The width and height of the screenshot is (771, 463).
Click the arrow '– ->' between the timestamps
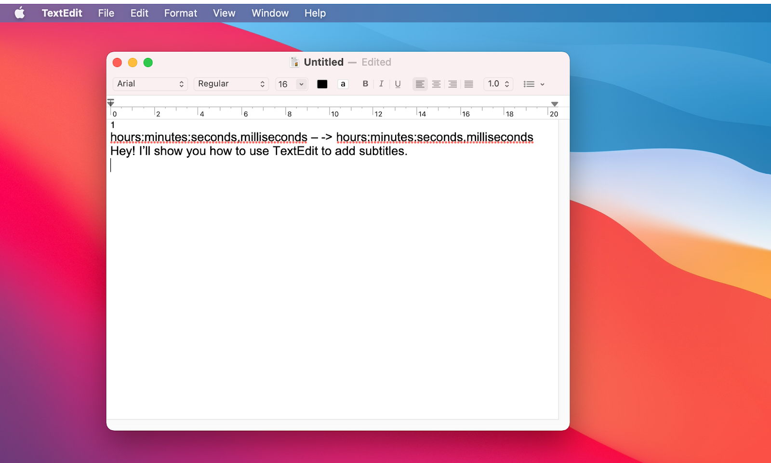pyautogui.click(x=321, y=137)
